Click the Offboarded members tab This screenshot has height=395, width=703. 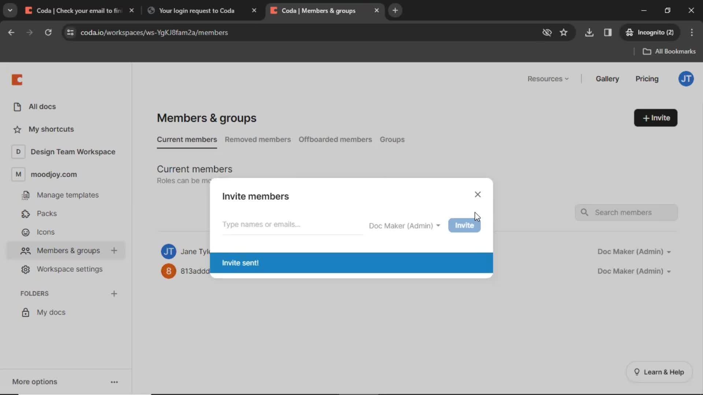click(x=335, y=139)
